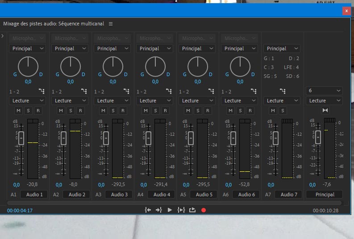The width and height of the screenshot is (354, 239).
Task: Click Play In to Out button
Action: click(x=181, y=210)
